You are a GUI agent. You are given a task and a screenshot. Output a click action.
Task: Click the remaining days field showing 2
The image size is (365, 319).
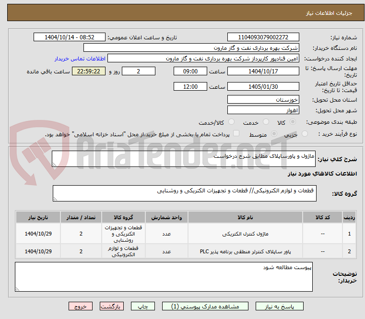click(x=139, y=71)
